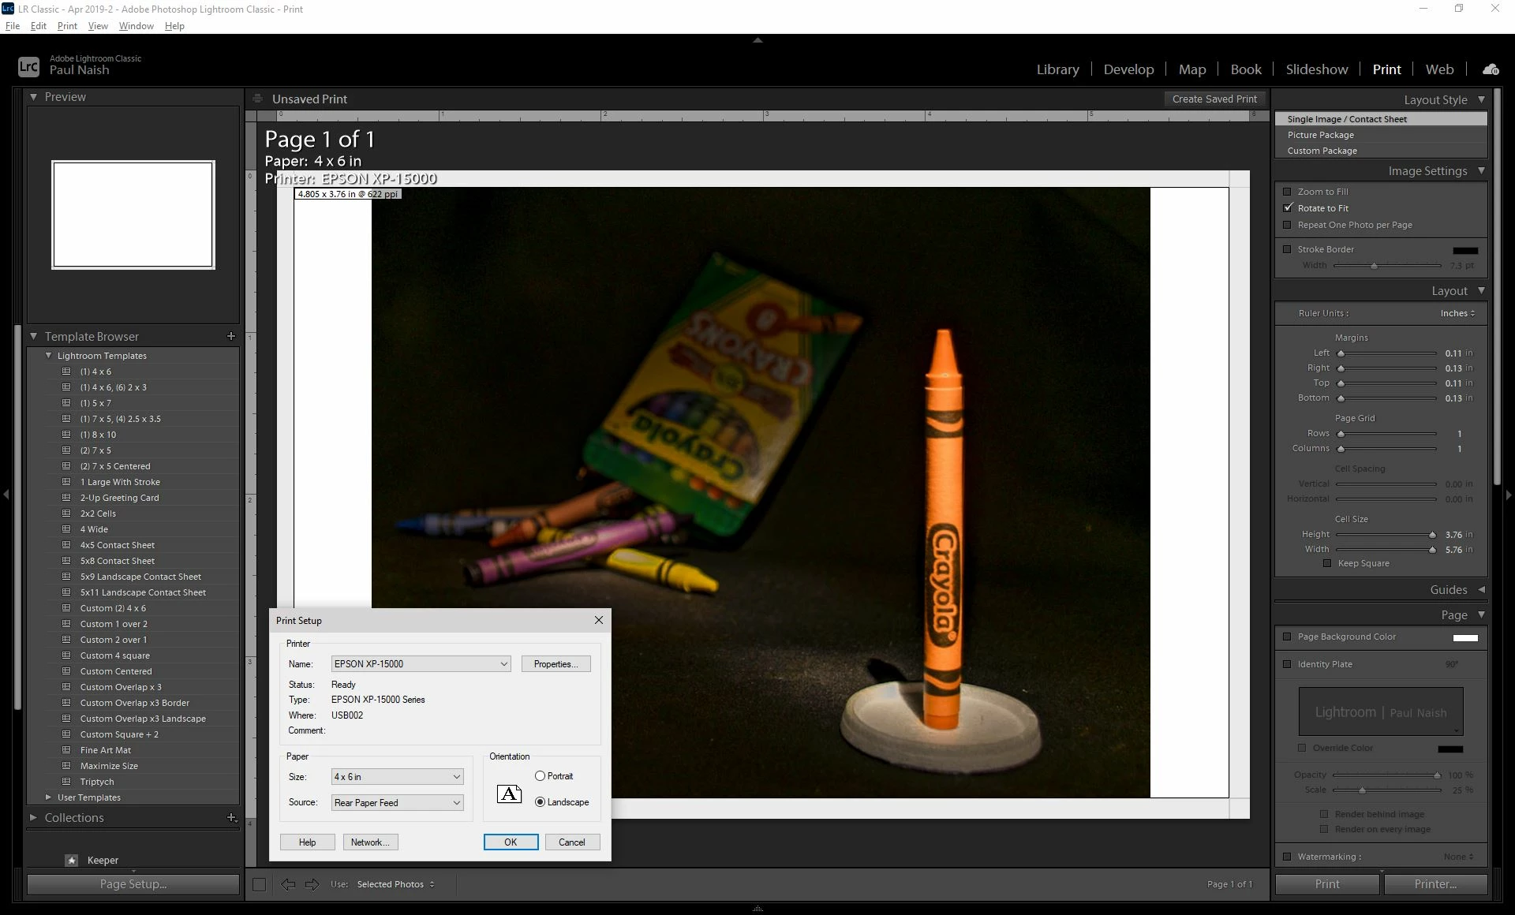This screenshot has height=915, width=1515.
Task: Toggle the Stroke Border checkbox
Action: 1287,249
